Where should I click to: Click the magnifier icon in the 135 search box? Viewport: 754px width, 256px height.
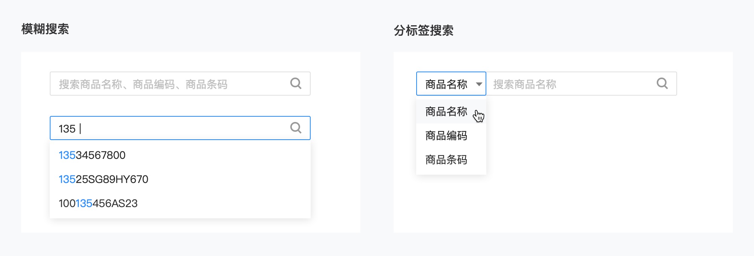[296, 128]
